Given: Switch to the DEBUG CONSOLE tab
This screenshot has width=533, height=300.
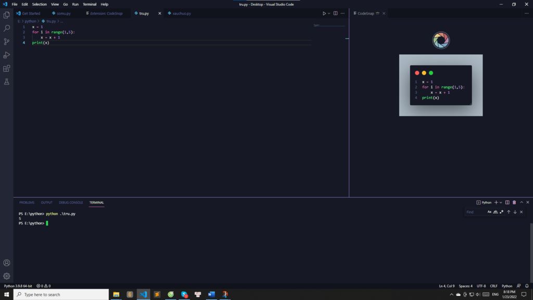Looking at the screenshot, I should pyautogui.click(x=71, y=203).
